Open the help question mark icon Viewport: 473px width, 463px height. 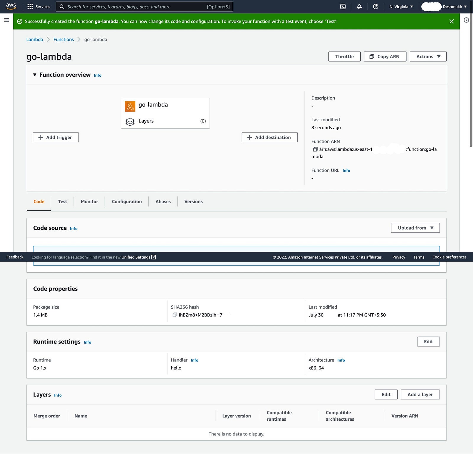(376, 7)
